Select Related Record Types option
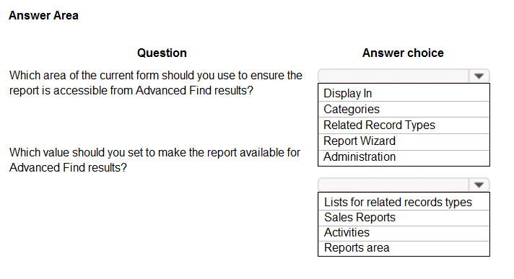 point(404,125)
